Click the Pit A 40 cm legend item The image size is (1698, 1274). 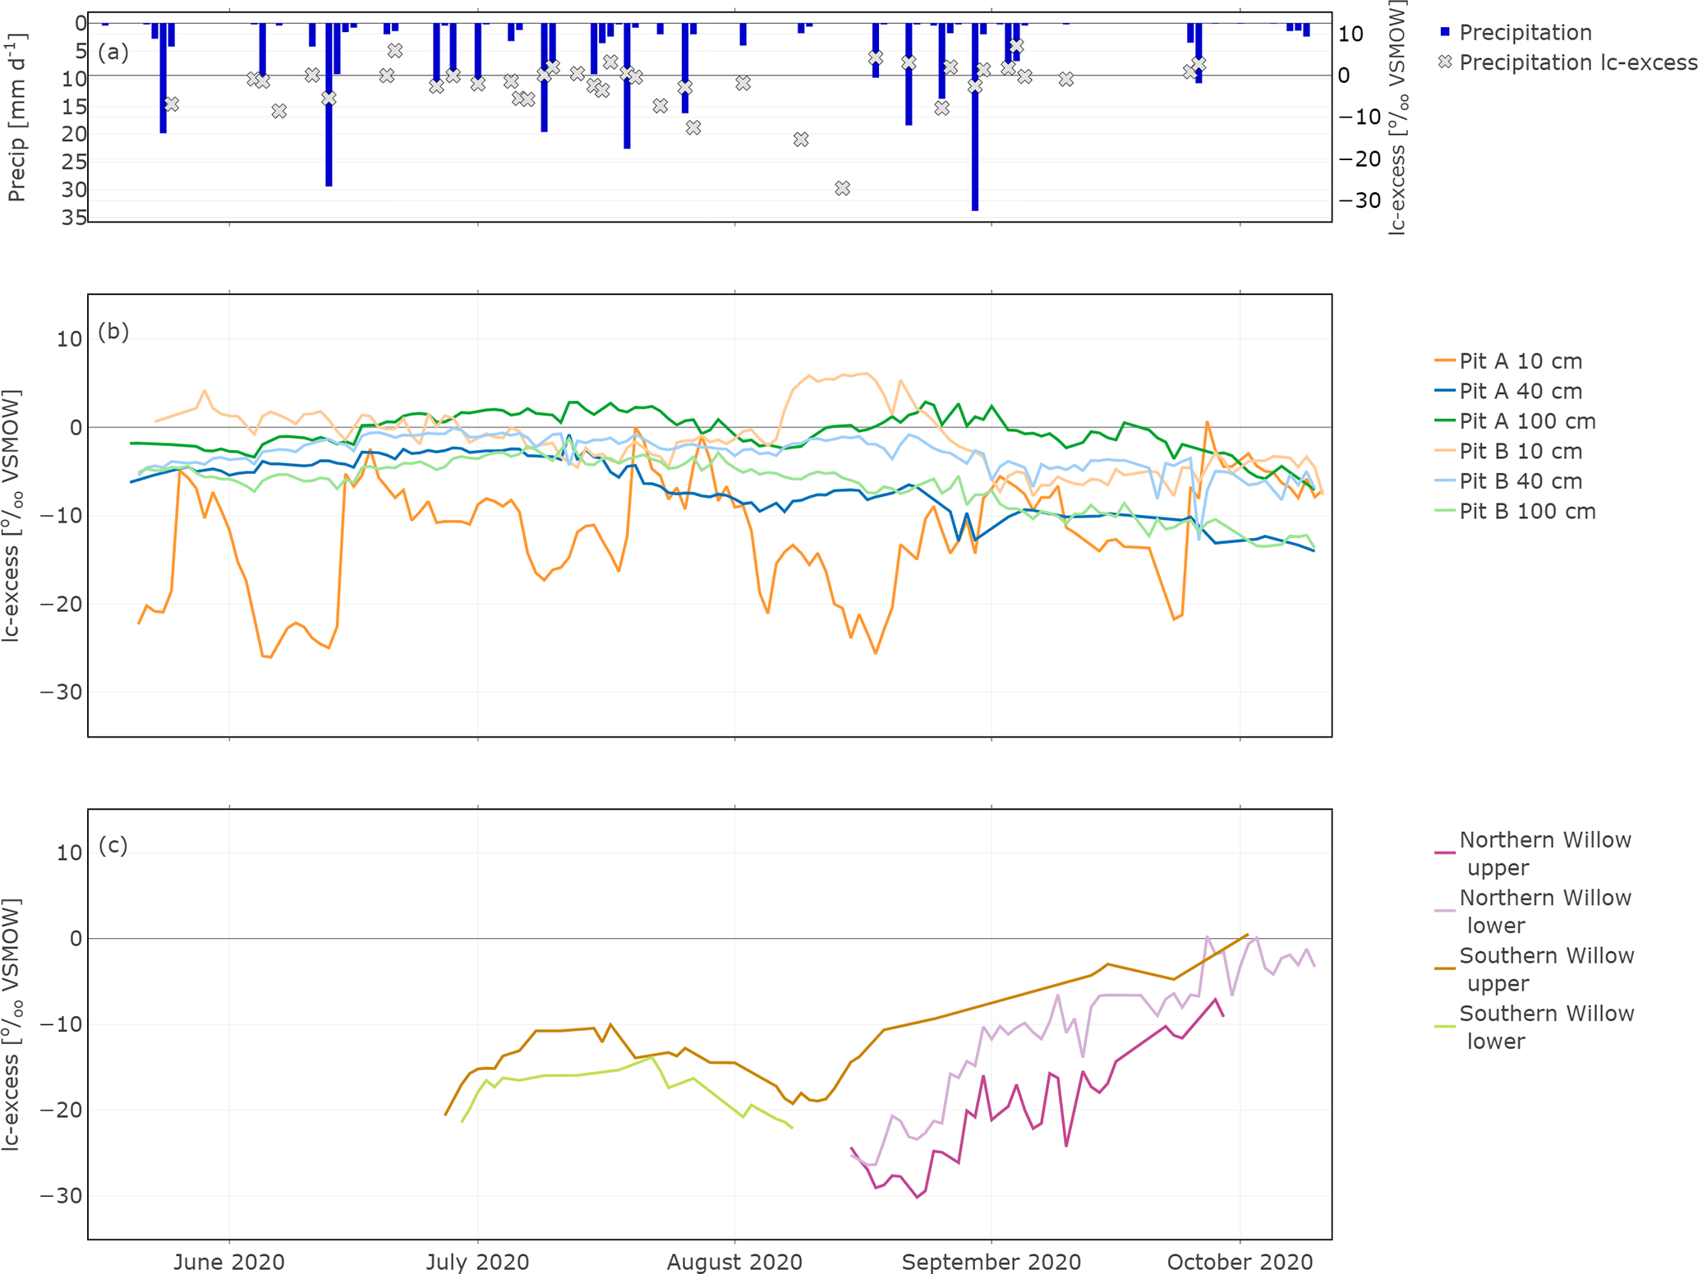[x=1520, y=391]
